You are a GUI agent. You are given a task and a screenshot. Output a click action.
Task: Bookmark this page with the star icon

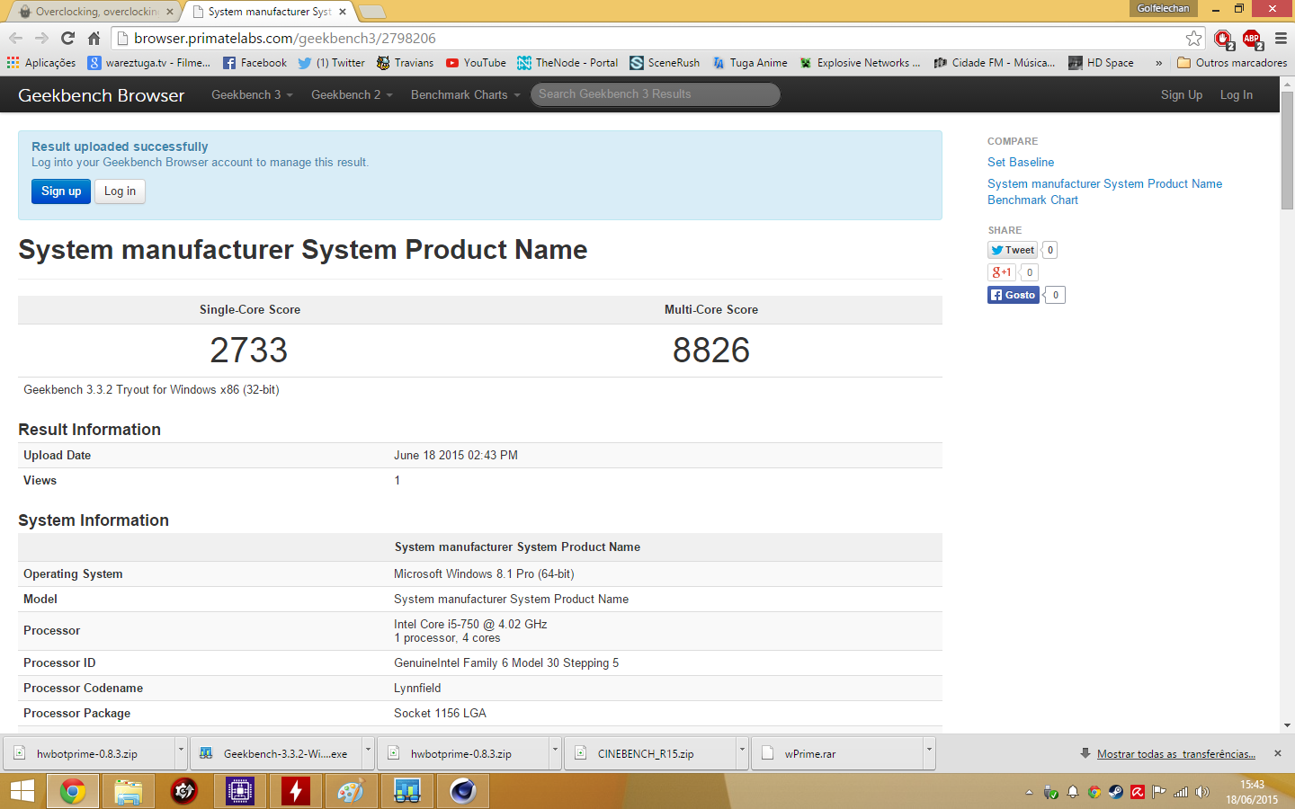(1193, 38)
